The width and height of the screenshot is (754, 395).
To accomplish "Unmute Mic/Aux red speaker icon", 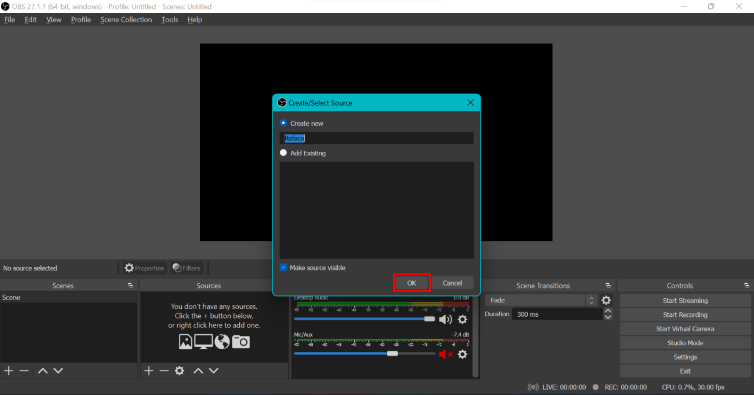I will point(445,354).
